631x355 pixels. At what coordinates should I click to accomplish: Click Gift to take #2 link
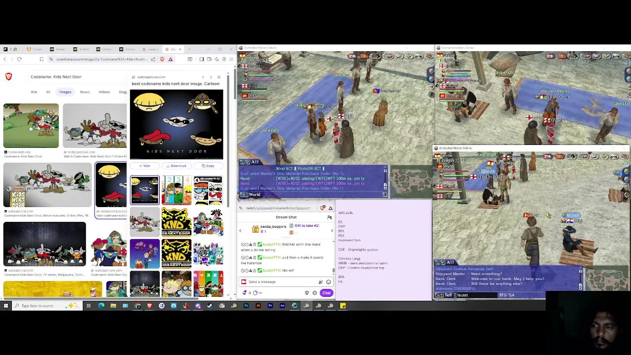tap(307, 226)
